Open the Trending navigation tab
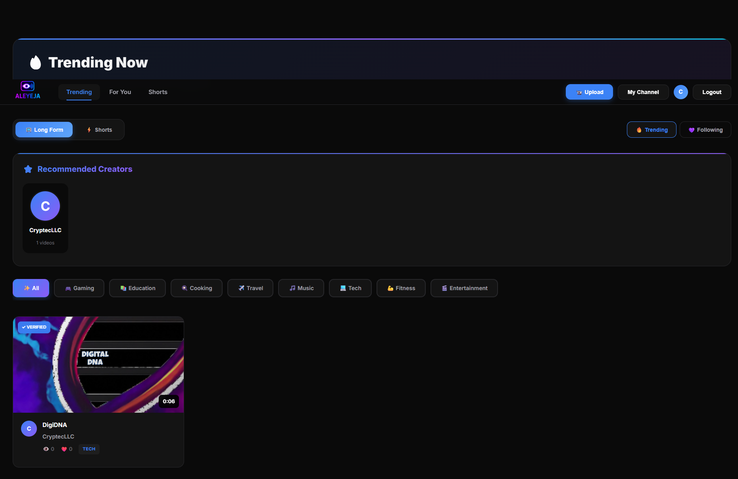738x479 pixels. tap(79, 92)
